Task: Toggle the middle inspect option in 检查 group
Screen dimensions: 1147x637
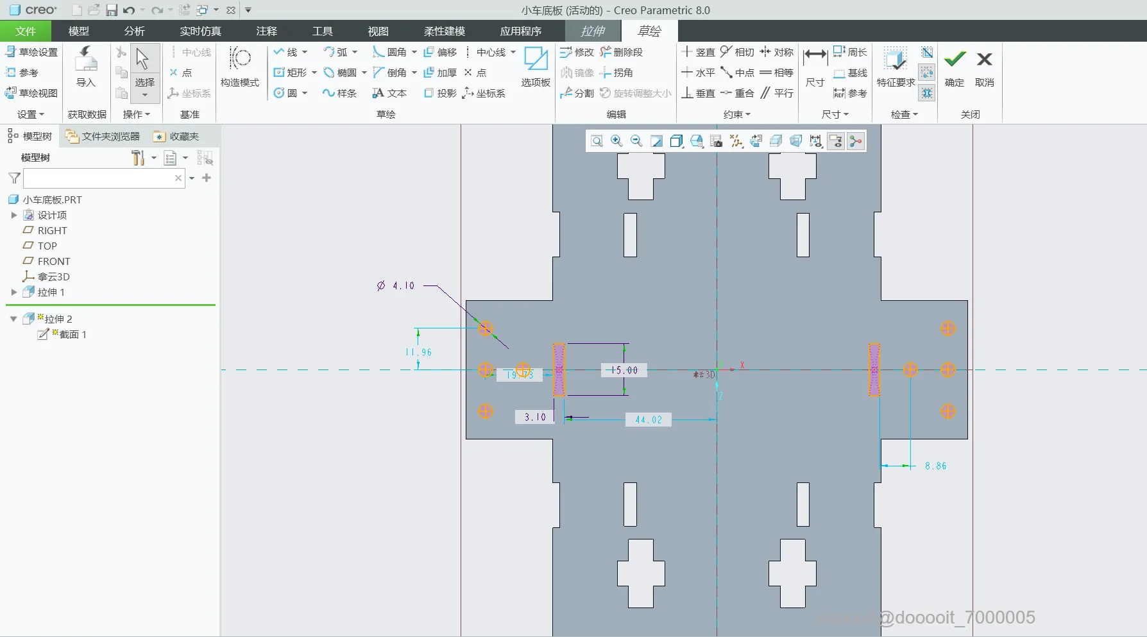Action: pos(927,72)
